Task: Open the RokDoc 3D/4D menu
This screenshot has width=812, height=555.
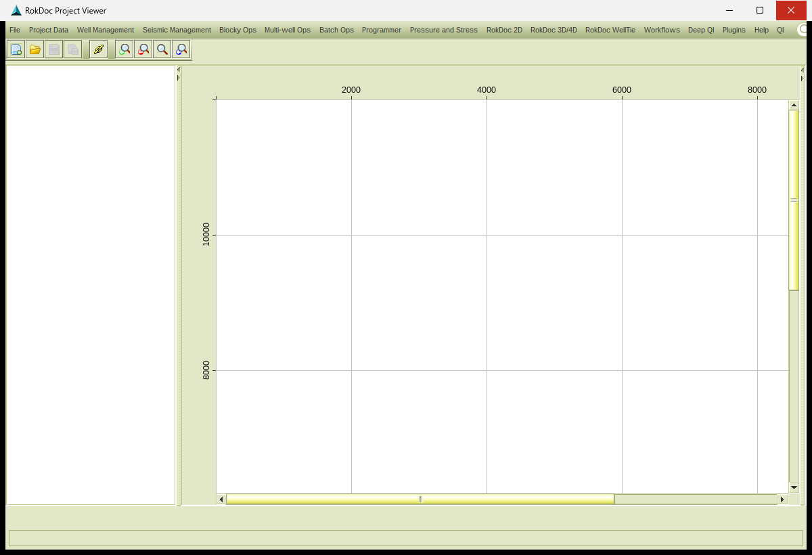Action: click(x=554, y=30)
